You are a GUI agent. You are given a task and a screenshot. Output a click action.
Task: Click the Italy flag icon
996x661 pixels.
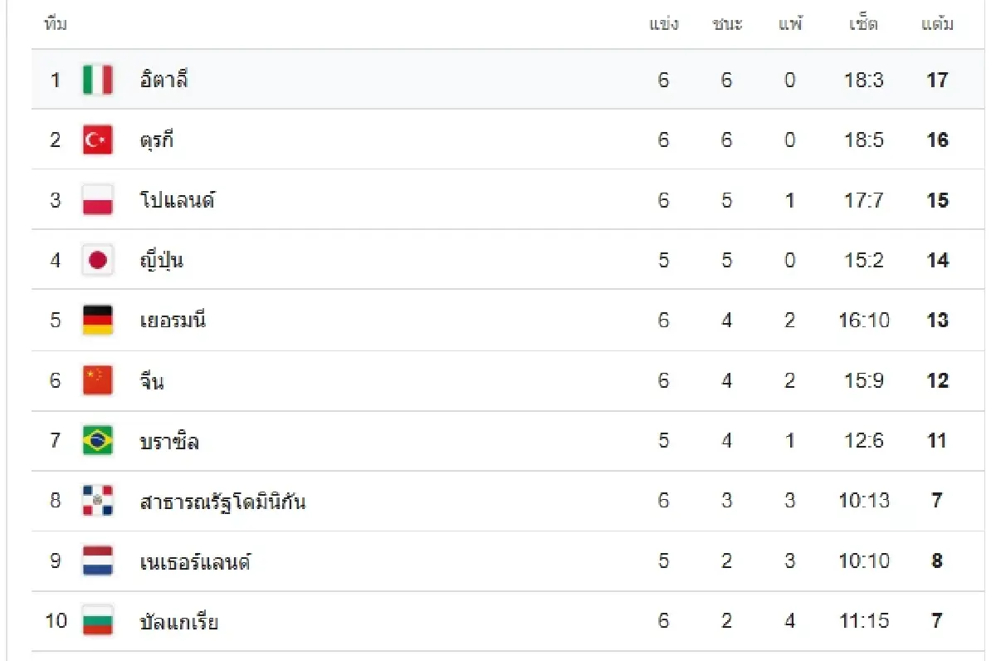click(x=98, y=80)
